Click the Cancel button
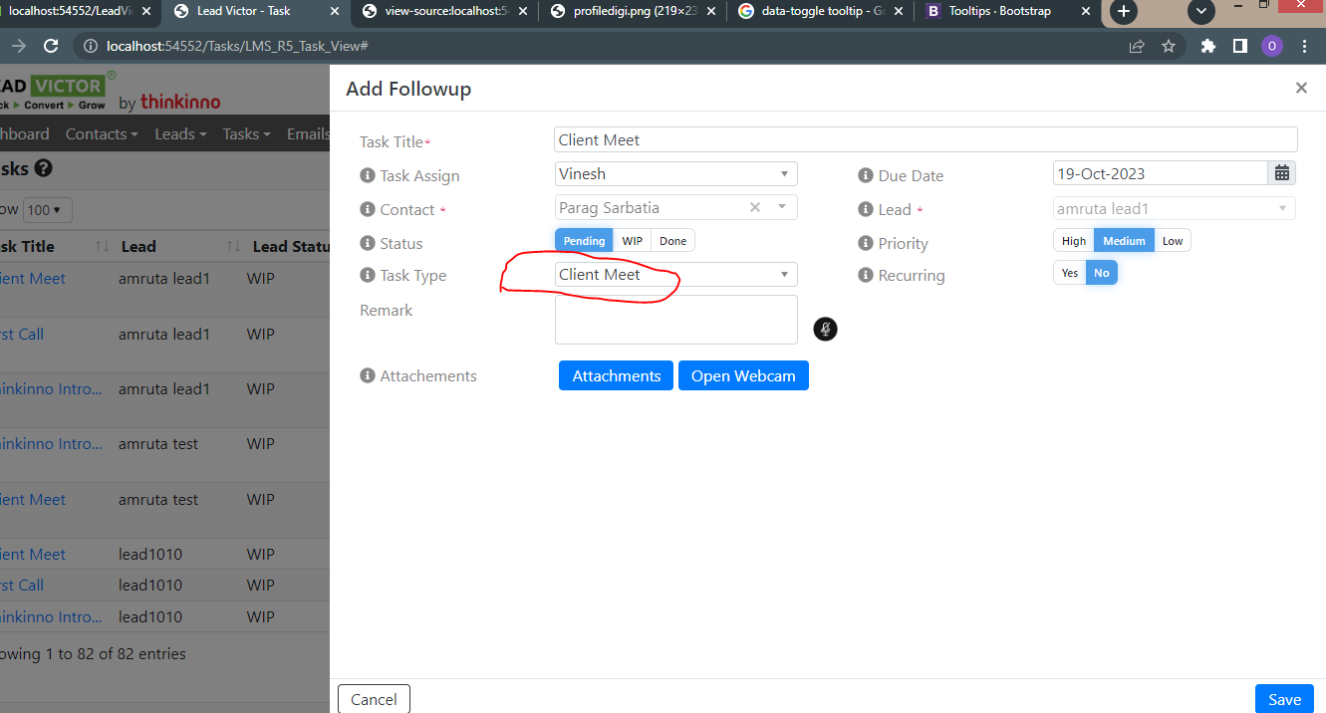The image size is (1326, 713). click(x=374, y=699)
